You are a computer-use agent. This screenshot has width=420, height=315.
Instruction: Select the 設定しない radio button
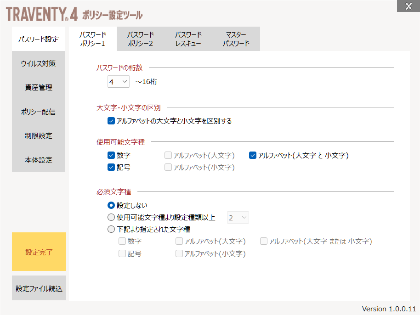[x=111, y=206]
